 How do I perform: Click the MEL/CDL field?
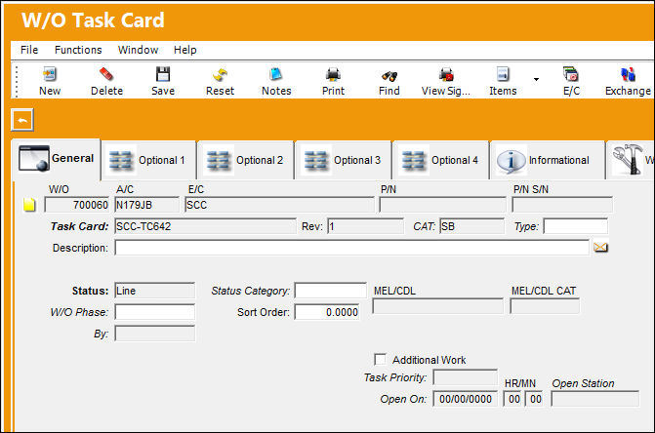[x=437, y=306]
